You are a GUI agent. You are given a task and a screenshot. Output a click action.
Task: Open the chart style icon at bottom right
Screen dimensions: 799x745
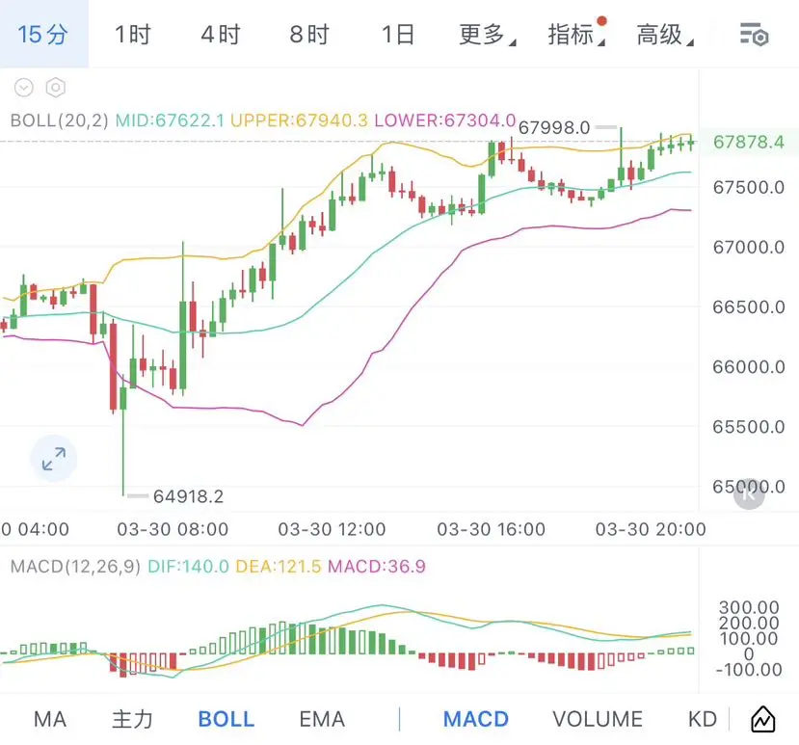click(x=763, y=719)
